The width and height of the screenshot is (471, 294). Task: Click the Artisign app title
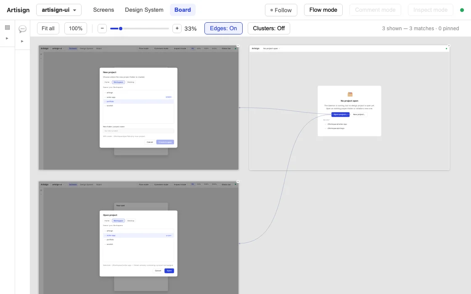(x=19, y=10)
